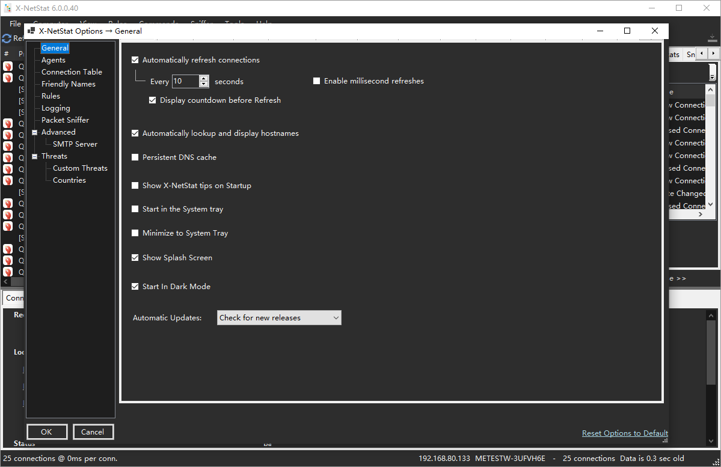Click the tab scroll right arrow in main window

(713, 53)
